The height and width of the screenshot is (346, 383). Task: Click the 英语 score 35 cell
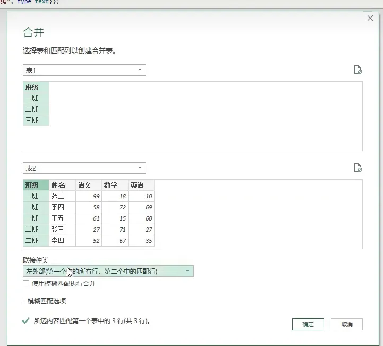pos(141,241)
